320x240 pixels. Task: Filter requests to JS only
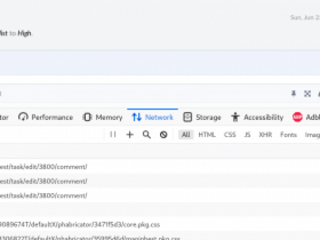tap(248, 135)
